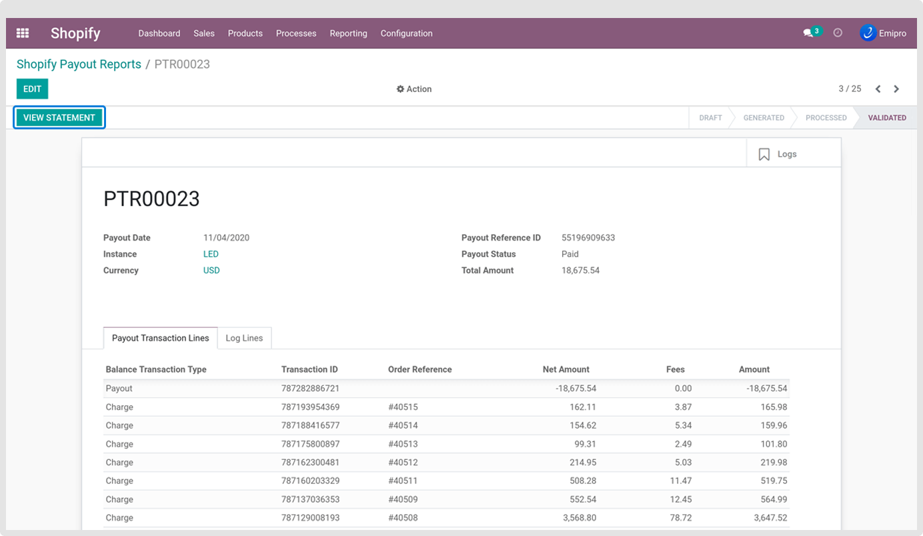Open the USD currency link
This screenshot has height=536, width=923.
click(211, 271)
